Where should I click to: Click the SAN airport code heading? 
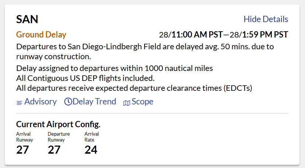tap(27, 19)
